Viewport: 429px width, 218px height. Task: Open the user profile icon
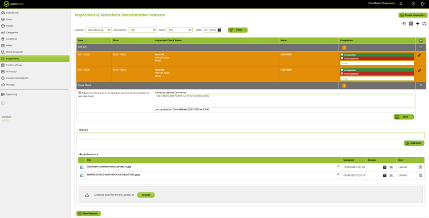click(x=401, y=4)
